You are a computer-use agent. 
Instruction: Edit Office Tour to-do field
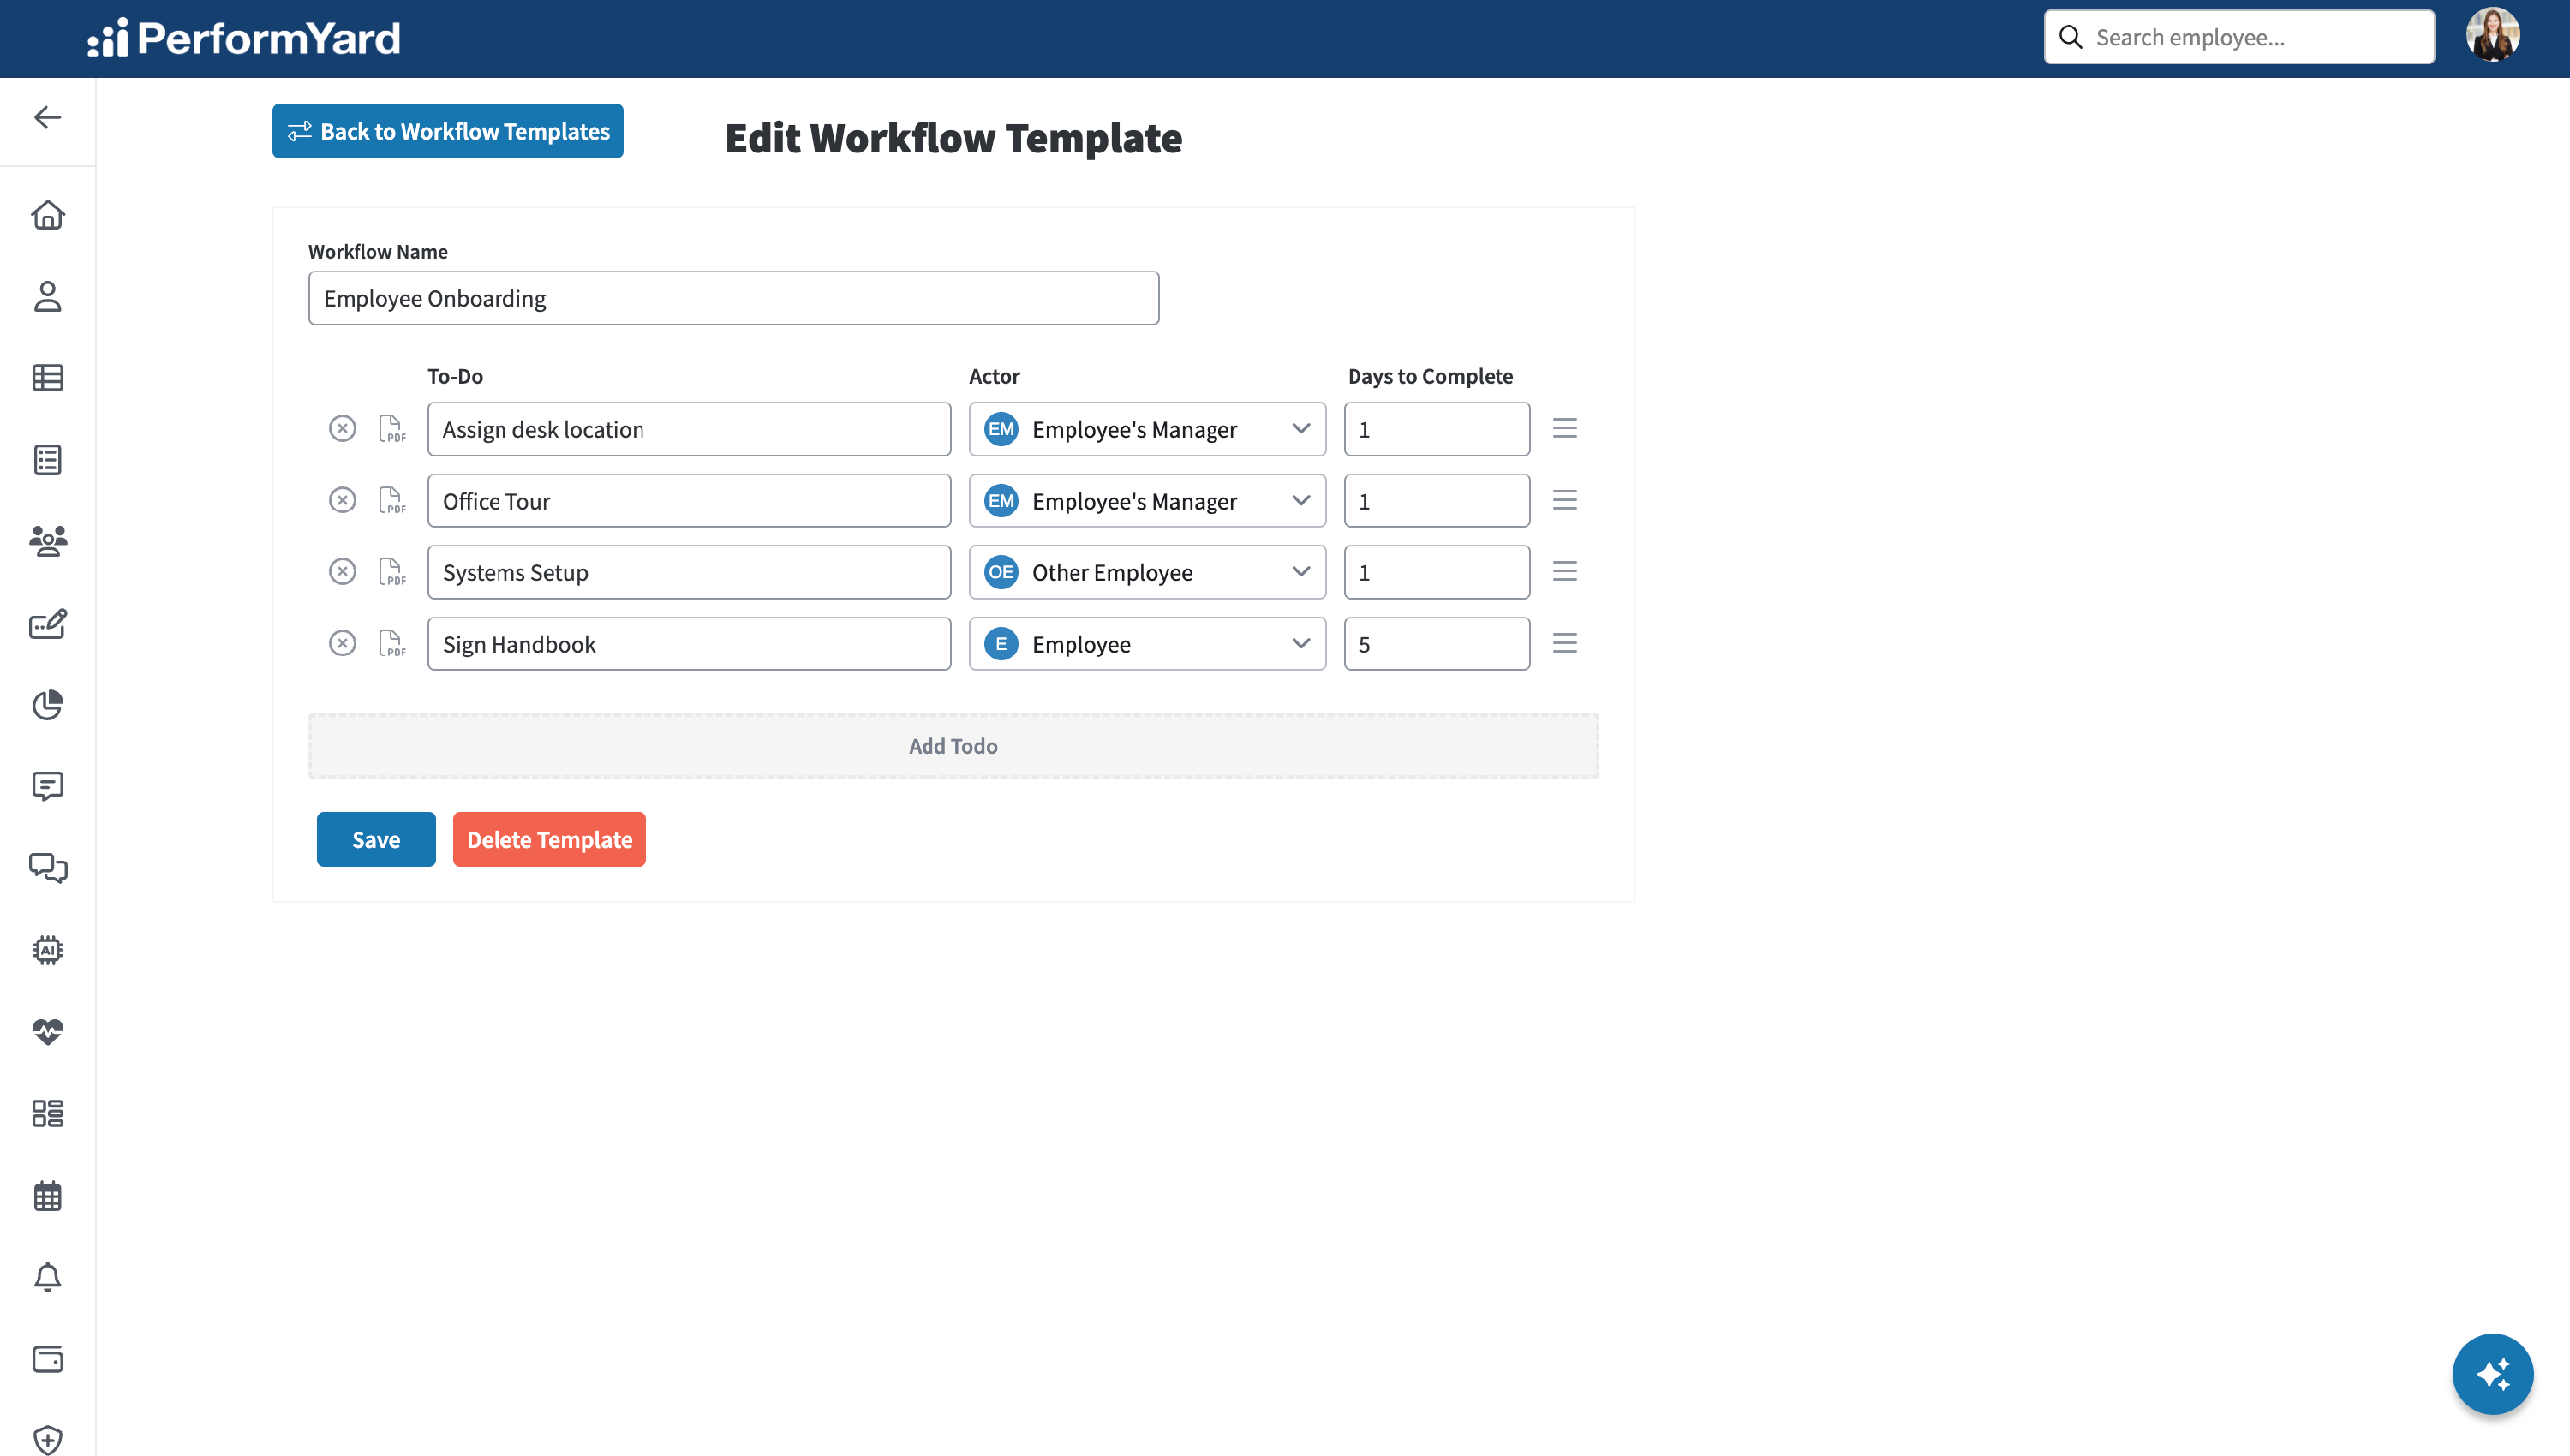[x=689, y=500]
